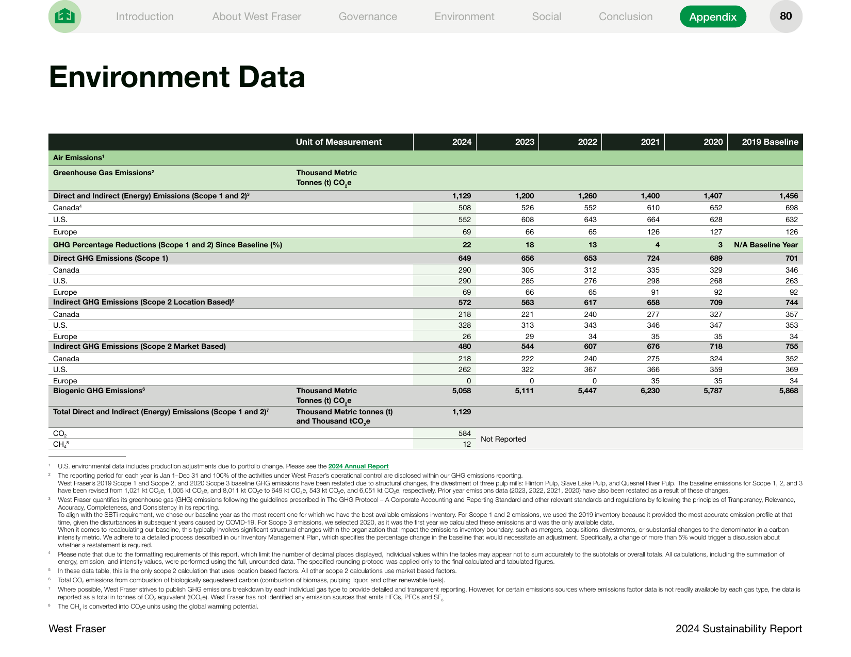Click the 2023 Biogenic value 5,111

pyautogui.click(x=525, y=391)
